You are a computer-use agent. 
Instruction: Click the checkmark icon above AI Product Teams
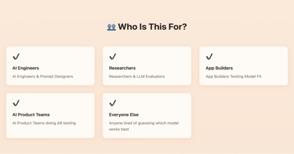tap(16, 103)
